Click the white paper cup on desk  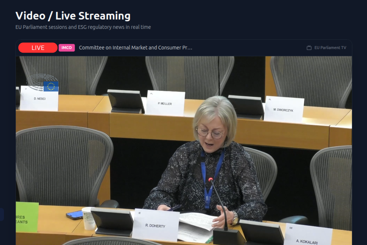click(x=89, y=218)
